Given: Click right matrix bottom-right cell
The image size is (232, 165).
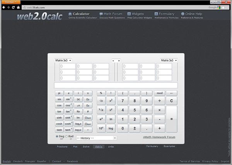Looking at the screenshot, I should coord(164,78).
